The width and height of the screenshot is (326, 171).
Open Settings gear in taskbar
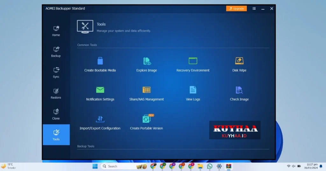(x=219, y=166)
